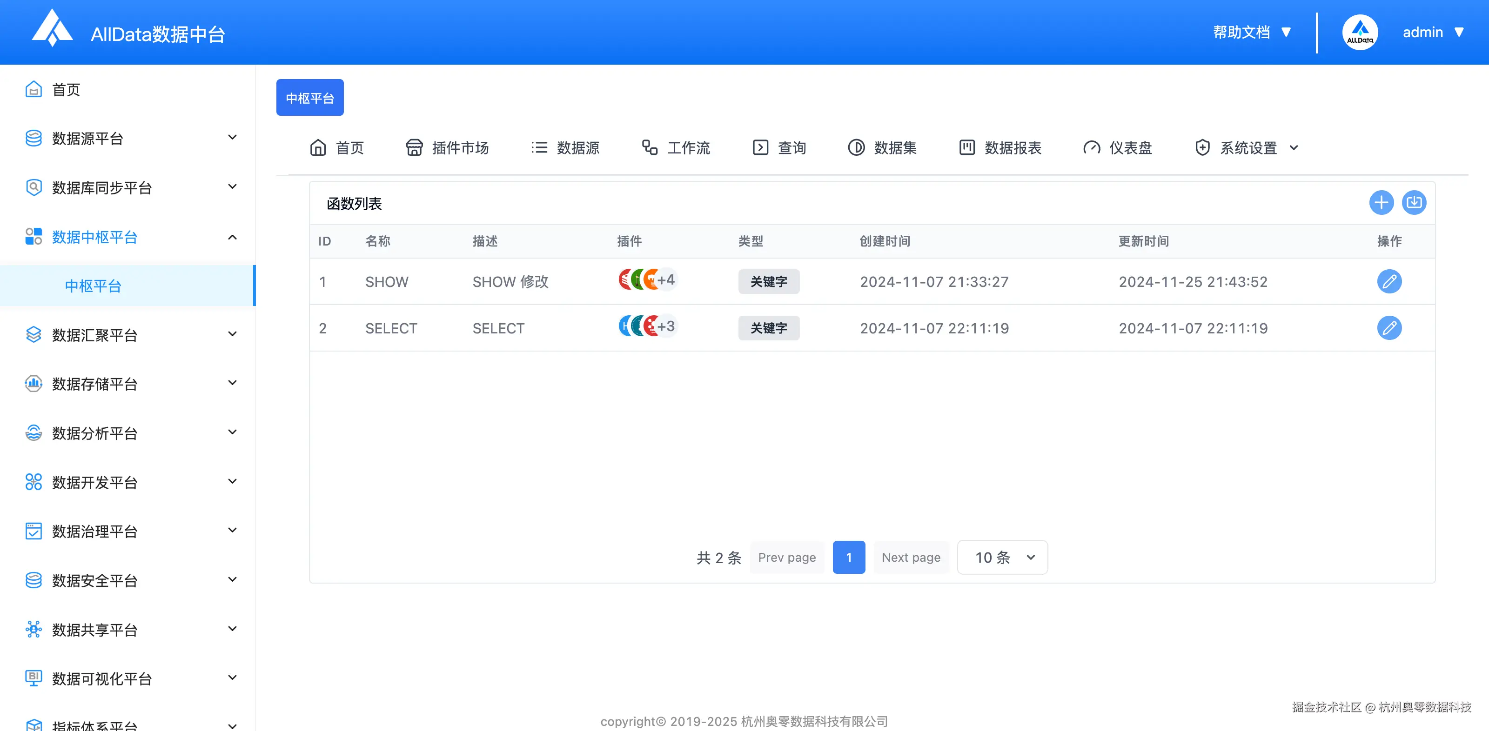Screen dimensions: 1489x731
Task: Go to the next page of functions
Action: click(x=911, y=557)
